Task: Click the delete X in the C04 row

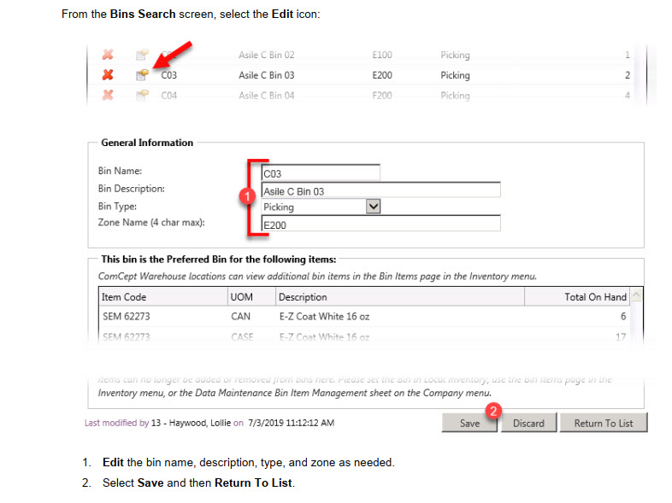Action: [x=108, y=96]
